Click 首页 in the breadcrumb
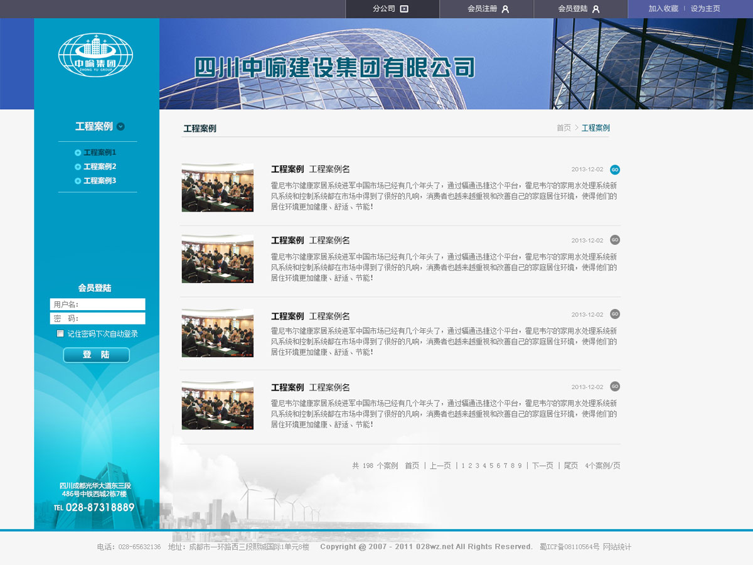 [563, 128]
